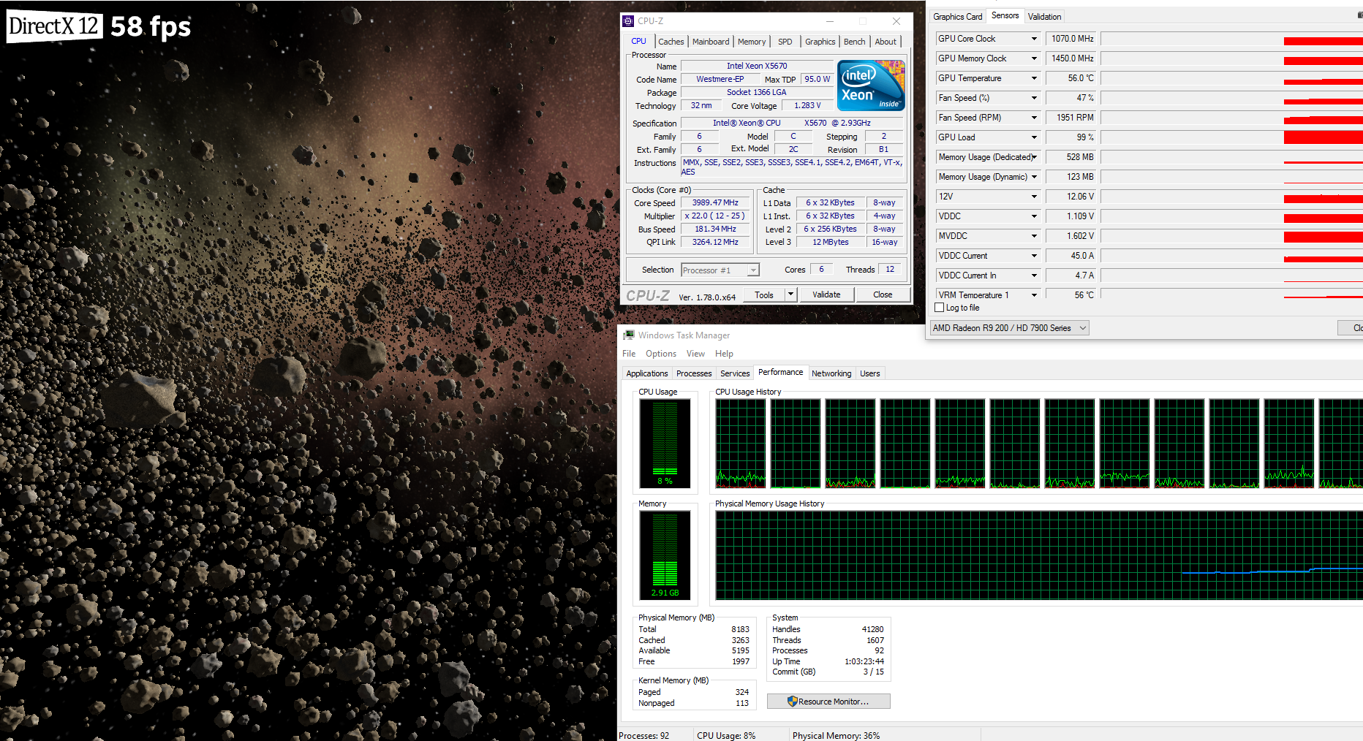The image size is (1363, 741).
Task: Click the Tools button in CPU-Z
Action: pos(764,294)
